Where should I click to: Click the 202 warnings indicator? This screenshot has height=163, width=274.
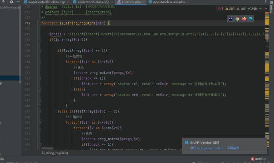click(x=230, y=9)
